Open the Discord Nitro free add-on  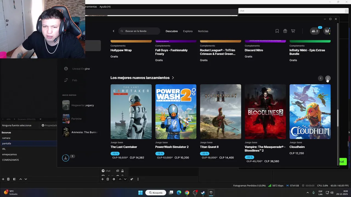[254, 50]
